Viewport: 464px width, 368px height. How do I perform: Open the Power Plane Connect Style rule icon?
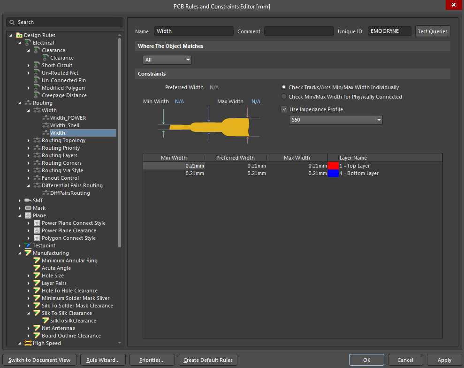pyautogui.click(x=37, y=223)
